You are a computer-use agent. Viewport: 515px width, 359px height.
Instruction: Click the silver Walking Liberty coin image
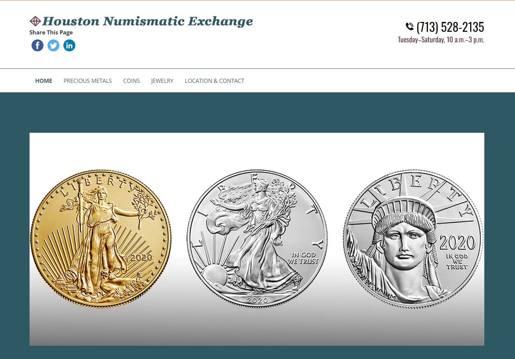257,239
